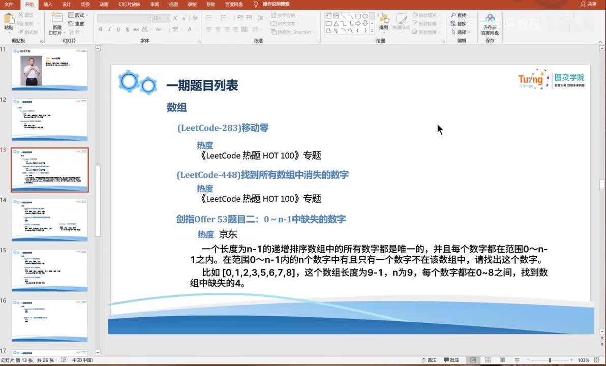The width and height of the screenshot is (606, 366).
Task: Toggle Slide Sorter view in status bar
Action: [488, 360]
